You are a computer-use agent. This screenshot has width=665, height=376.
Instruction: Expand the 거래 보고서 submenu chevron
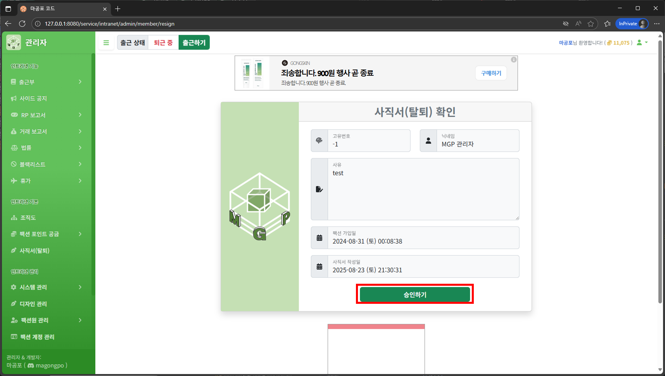coord(80,131)
